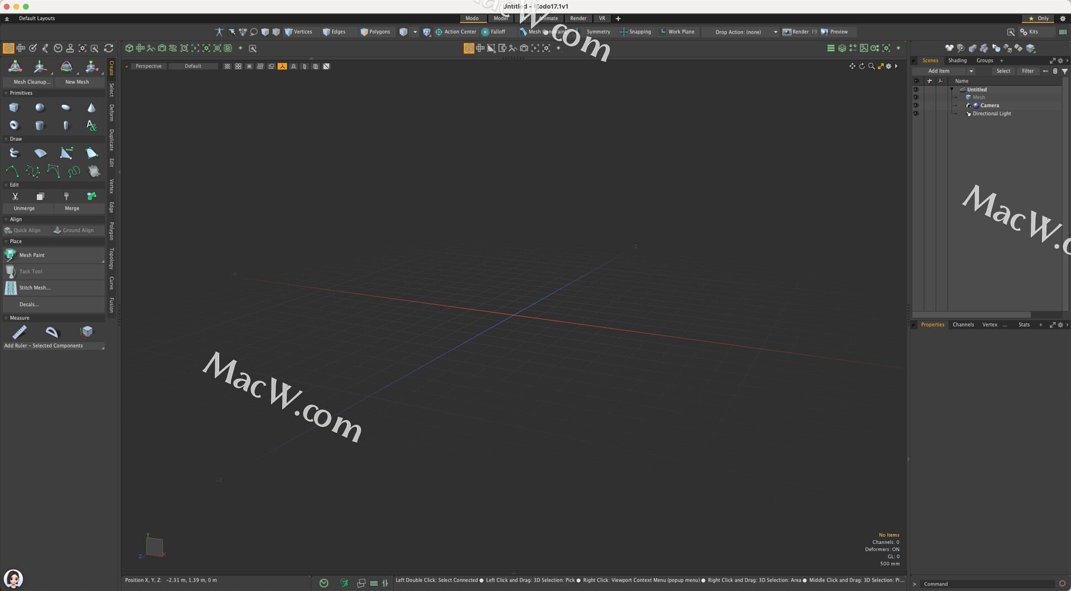Collapse the Untitled scene tree
Viewport: 1071px width, 591px height.
952,89
